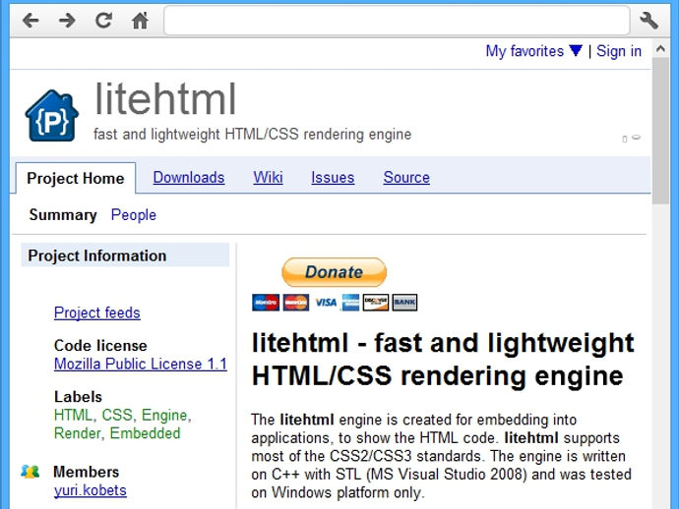
Task: Click the fast and lightweight tagline under the title
Action: pyautogui.click(x=252, y=134)
